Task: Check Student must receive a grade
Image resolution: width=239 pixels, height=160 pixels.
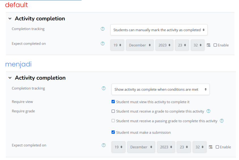Action: tap(113, 111)
